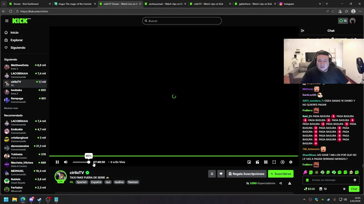Viewport: 364px width, 204px height.
Task: Select the faketaxi tag
Action: (x=133, y=182)
